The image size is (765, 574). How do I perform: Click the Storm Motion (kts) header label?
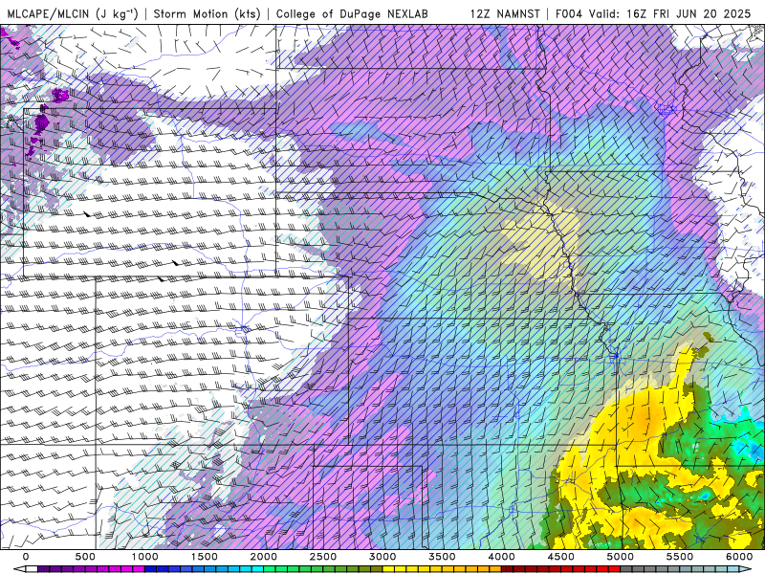click(207, 13)
